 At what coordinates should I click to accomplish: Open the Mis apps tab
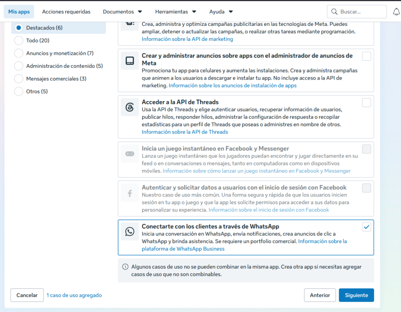(19, 12)
